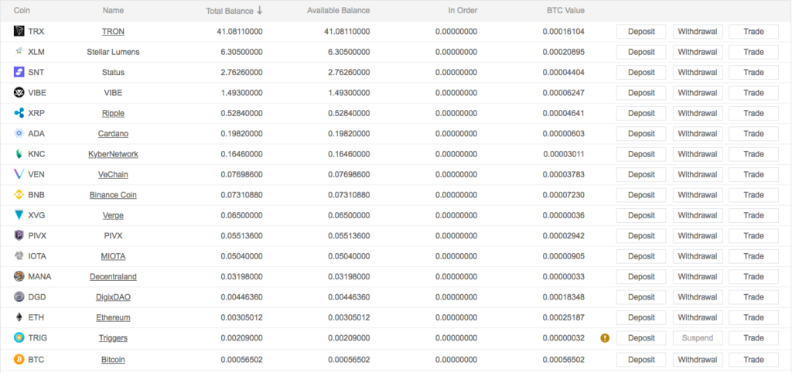792x373 pixels.
Task: Click the KNC coin logo icon
Action: pos(19,154)
